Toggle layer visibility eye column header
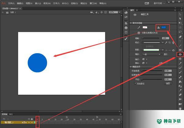Screen dimensions: 184x128 pyautogui.click(x=29, y=119)
